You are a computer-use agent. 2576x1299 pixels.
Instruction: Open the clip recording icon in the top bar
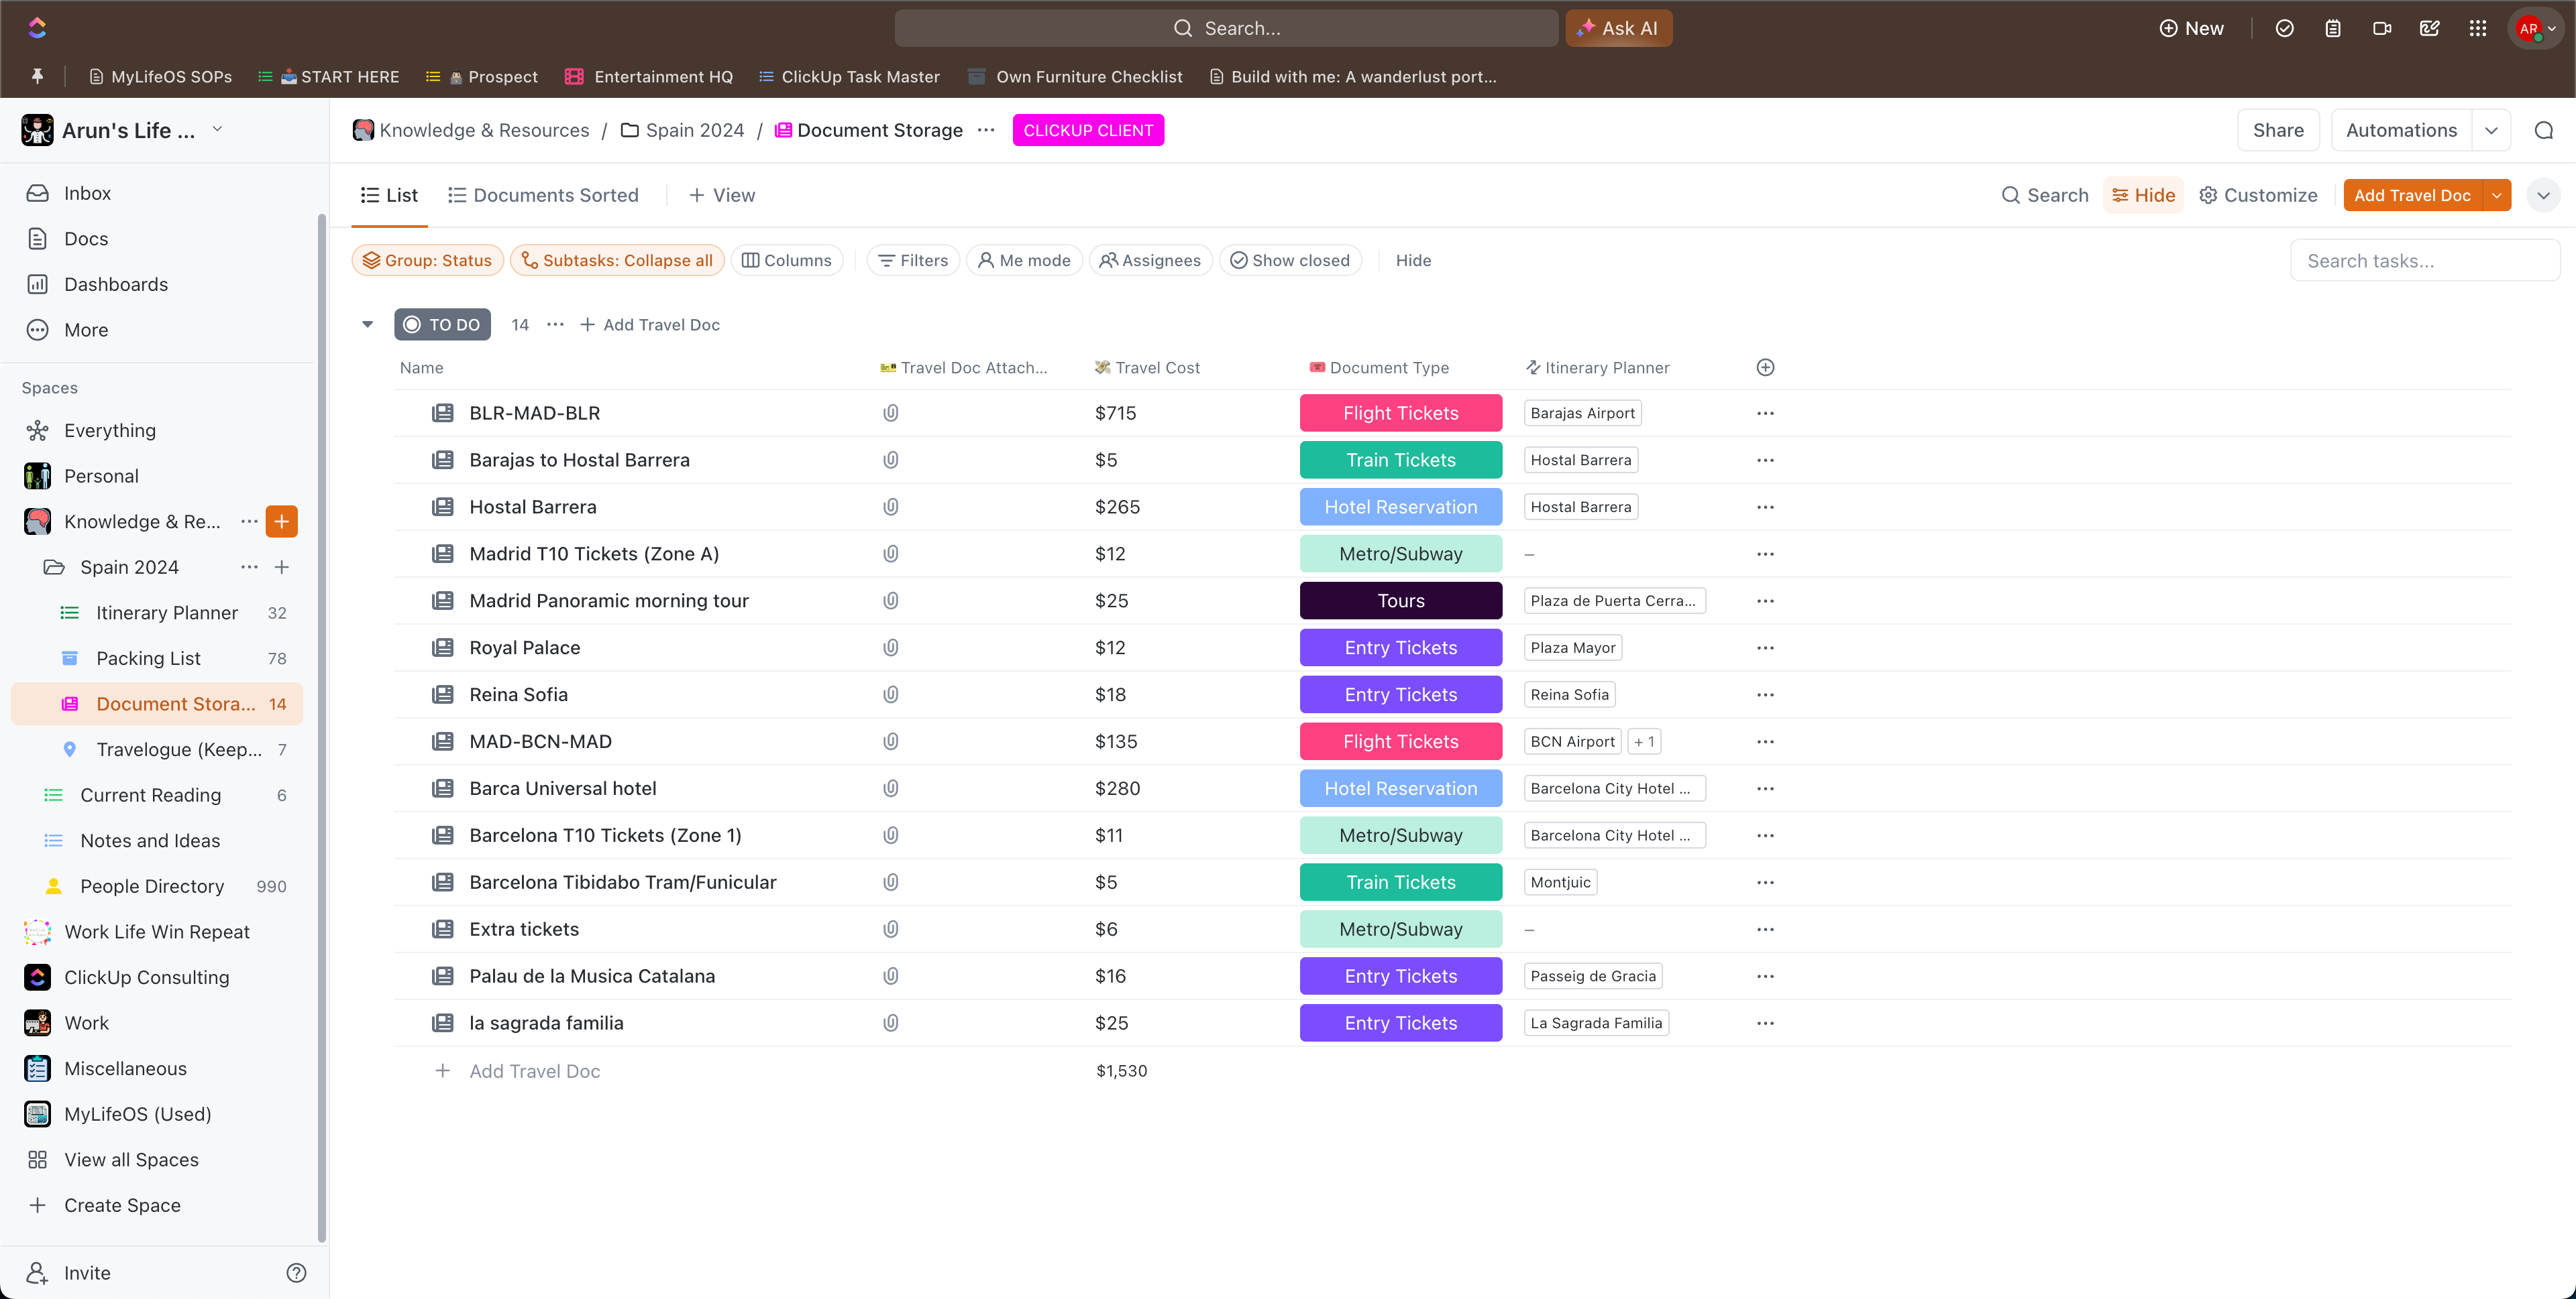pyautogui.click(x=2382, y=28)
